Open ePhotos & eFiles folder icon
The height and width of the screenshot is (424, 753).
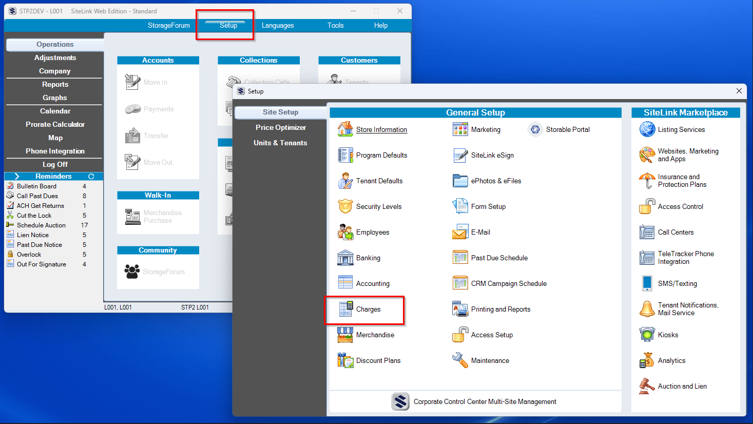coord(460,181)
